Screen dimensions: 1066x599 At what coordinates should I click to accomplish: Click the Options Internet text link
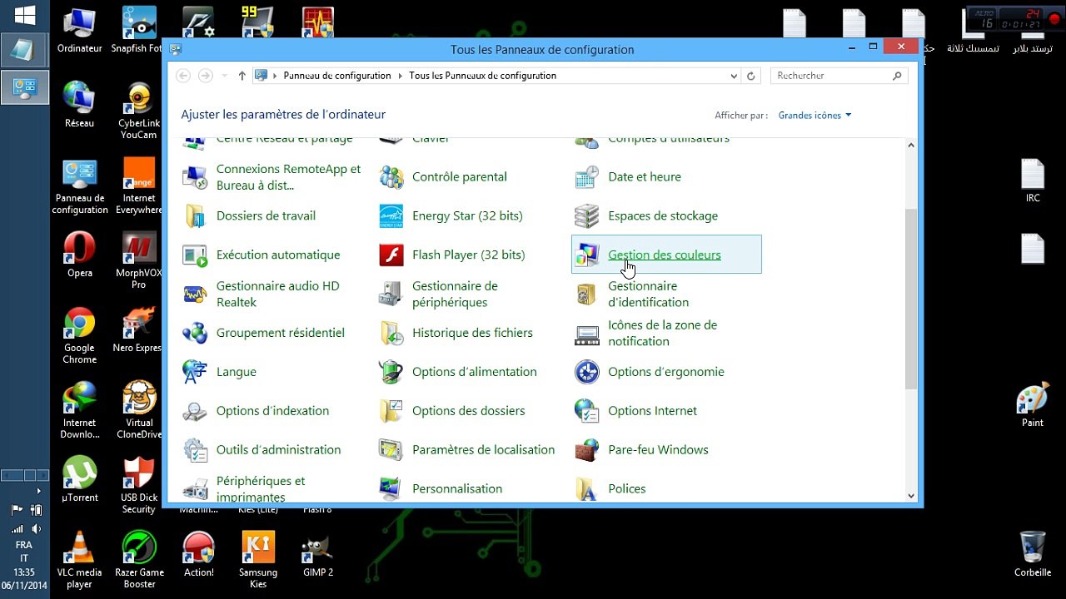point(653,411)
